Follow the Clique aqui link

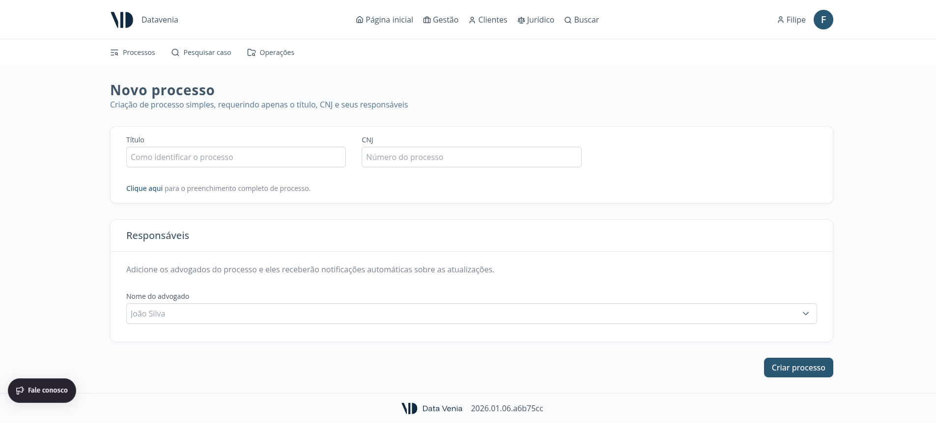(x=144, y=188)
